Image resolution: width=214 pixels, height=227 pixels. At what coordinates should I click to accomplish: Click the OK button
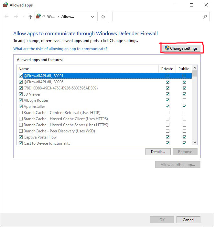(162, 220)
